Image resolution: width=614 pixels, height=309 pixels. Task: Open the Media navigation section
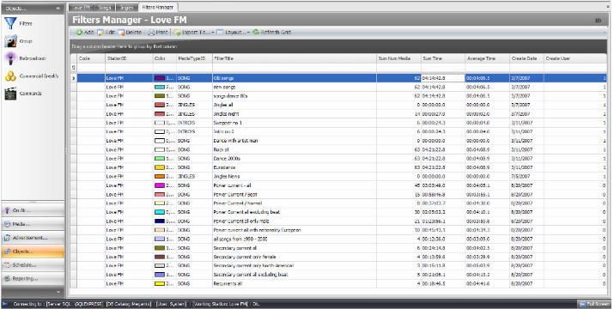click(x=33, y=224)
